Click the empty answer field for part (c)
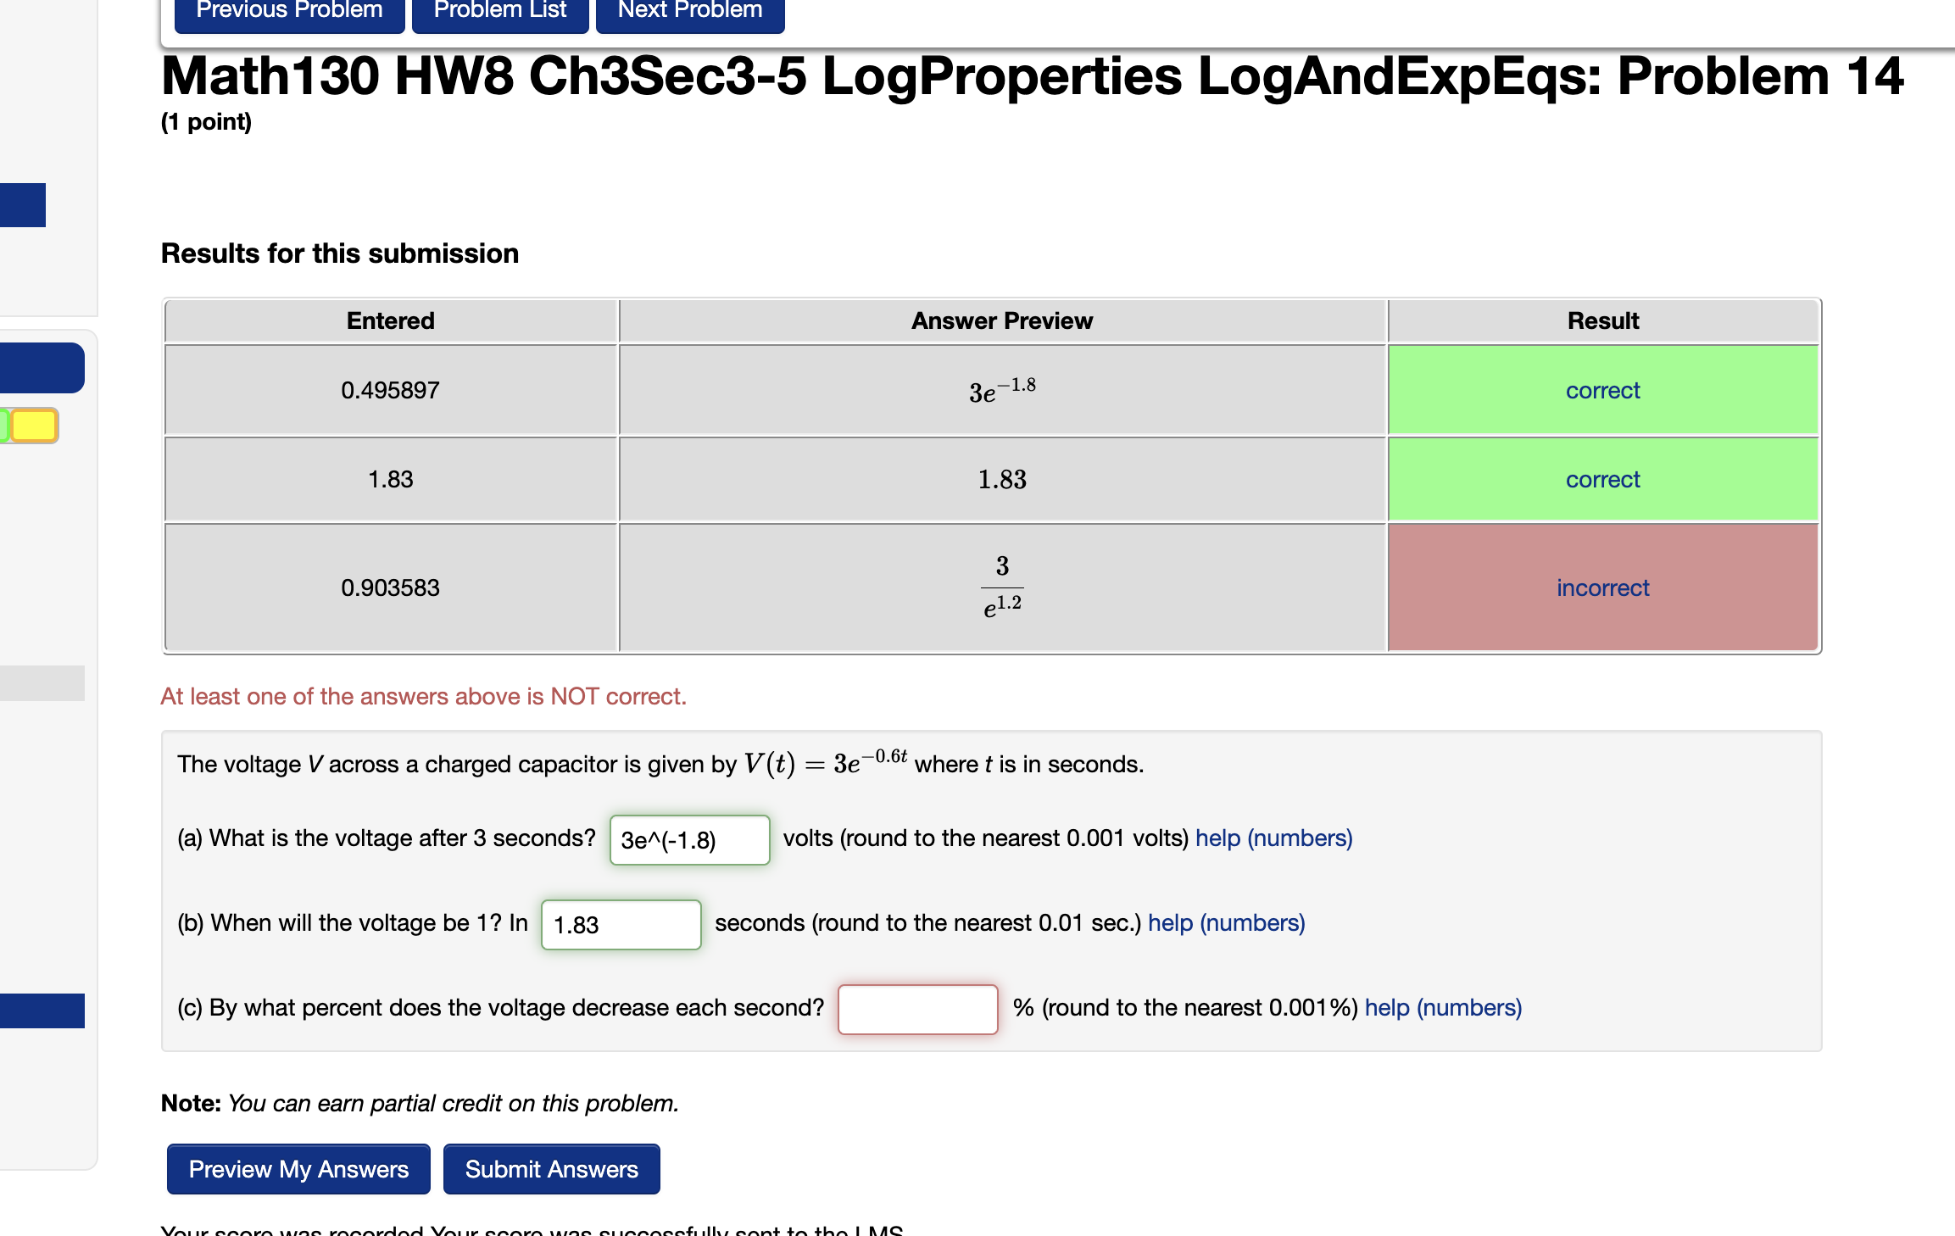1955x1236 pixels. (917, 1009)
